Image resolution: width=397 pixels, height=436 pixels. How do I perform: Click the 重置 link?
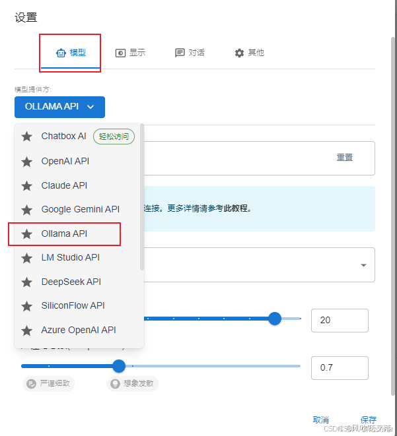(x=345, y=158)
